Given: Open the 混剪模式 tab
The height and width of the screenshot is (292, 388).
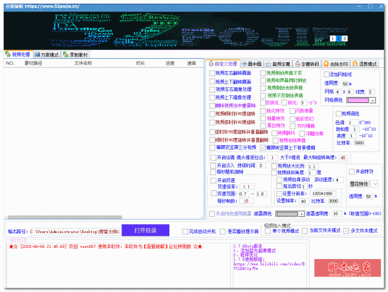Looking at the screenshot, I should click(365, 64).
